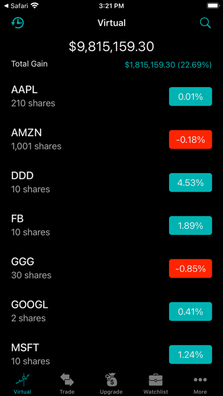The width and height of the screenshot is (223, 396).
Task: Toggle GGG -0.85% red badge
Action: point(191,269)
